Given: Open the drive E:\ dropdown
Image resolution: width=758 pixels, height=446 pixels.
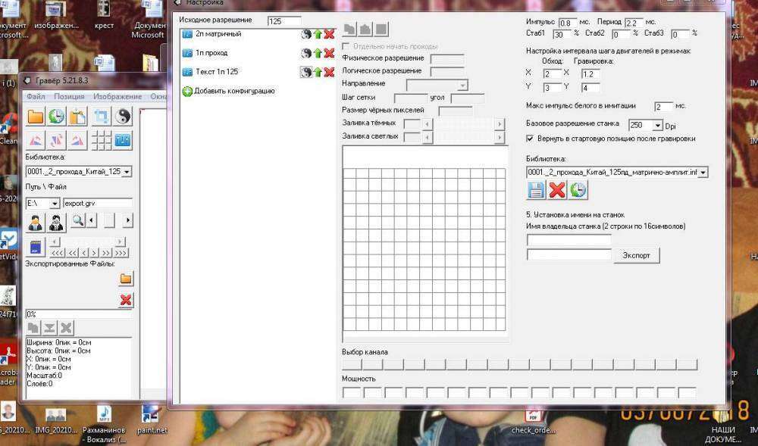Looking at the screenshot, I should pyautogui.click(x=55, y=204).
